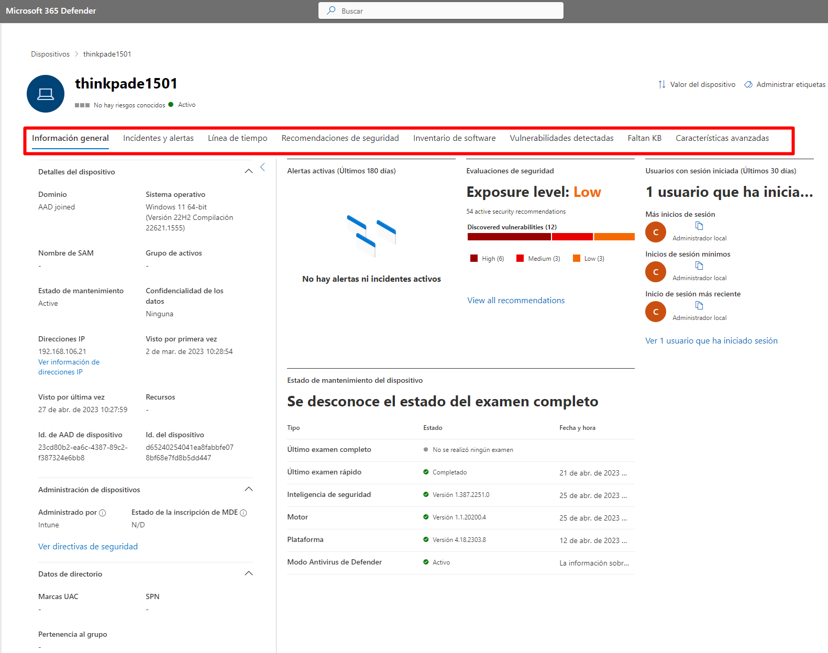
Task: Click the laptop device avatar icon
Action: tap(46, 94)
